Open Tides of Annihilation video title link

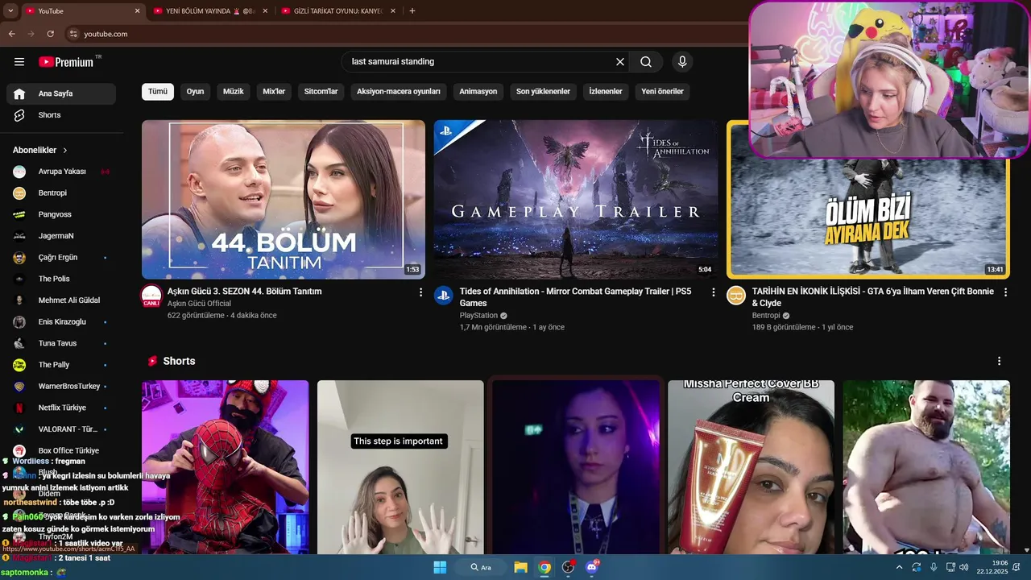[x=576, y=297]
